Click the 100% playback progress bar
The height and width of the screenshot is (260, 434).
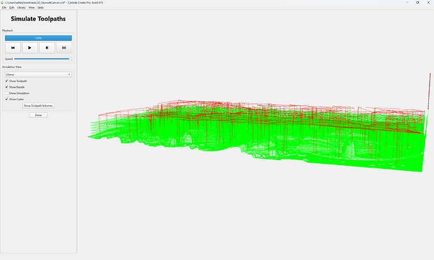(x=38, y=38)
